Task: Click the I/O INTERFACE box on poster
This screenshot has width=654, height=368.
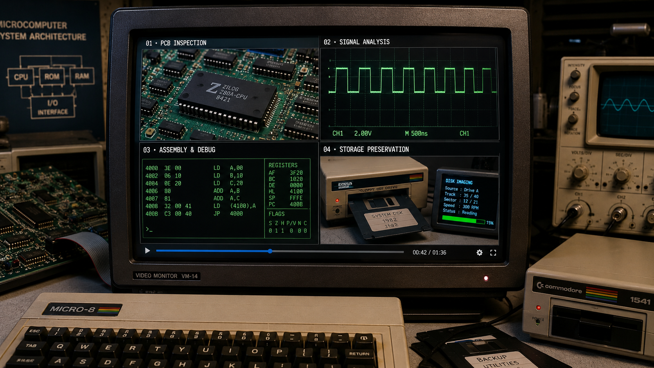Action: [x=52, y=107]
